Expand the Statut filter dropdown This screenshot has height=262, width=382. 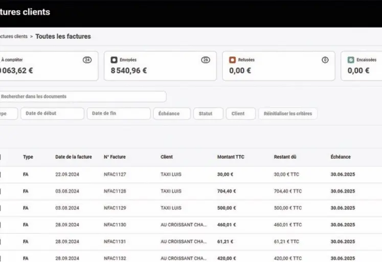208,113
